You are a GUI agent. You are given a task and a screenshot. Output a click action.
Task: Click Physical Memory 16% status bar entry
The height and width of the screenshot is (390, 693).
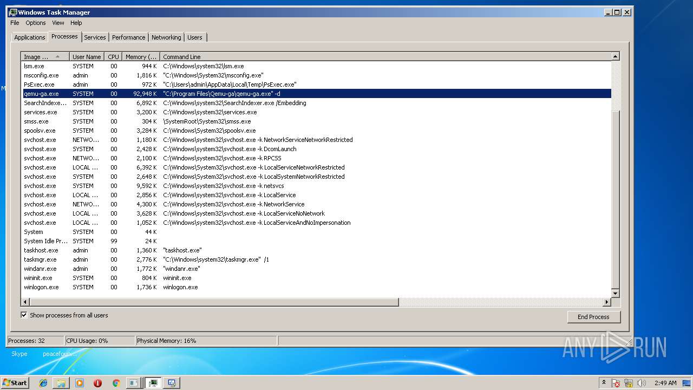(206, 341)
